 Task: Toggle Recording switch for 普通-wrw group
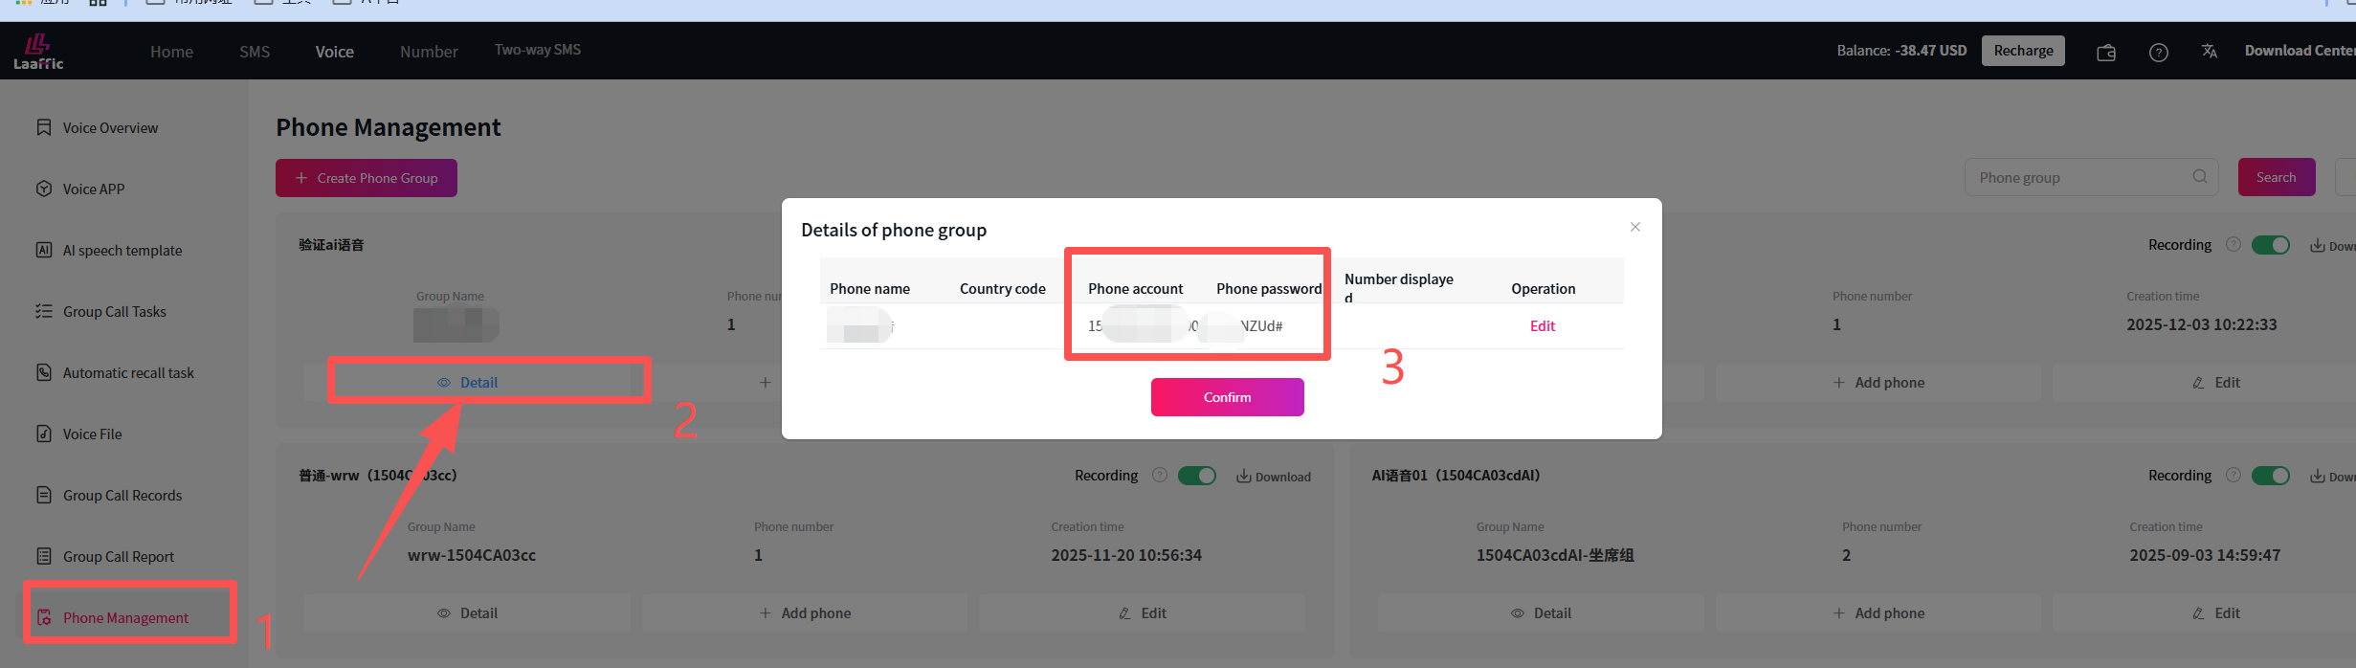tap(1197, 476)
